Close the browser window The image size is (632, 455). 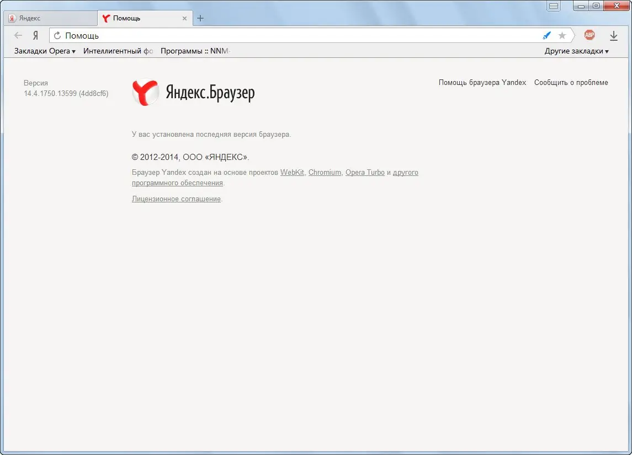tap(617, 6)
